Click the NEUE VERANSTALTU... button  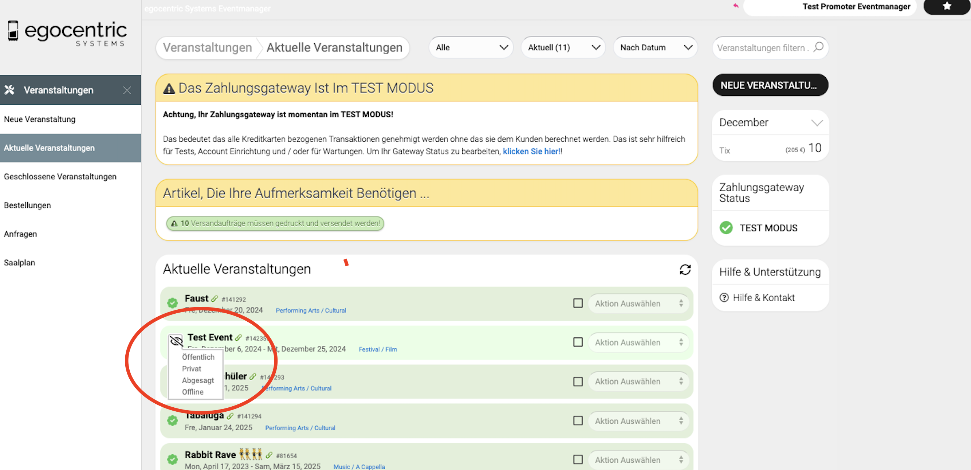point(770,85)
